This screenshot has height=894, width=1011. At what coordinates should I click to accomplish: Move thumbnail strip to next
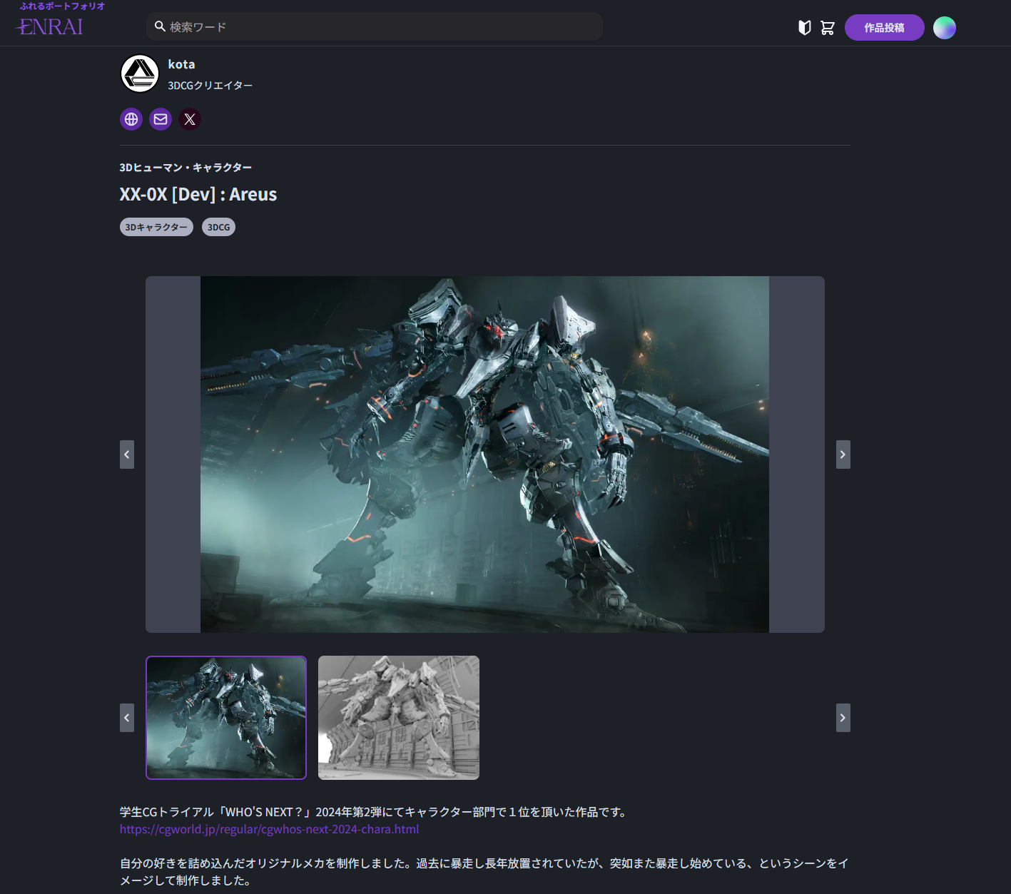point(843,718)
